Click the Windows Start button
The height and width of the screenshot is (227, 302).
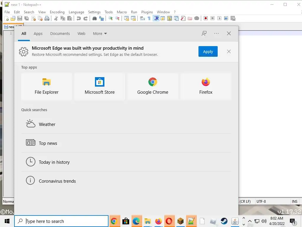point(7,221)
